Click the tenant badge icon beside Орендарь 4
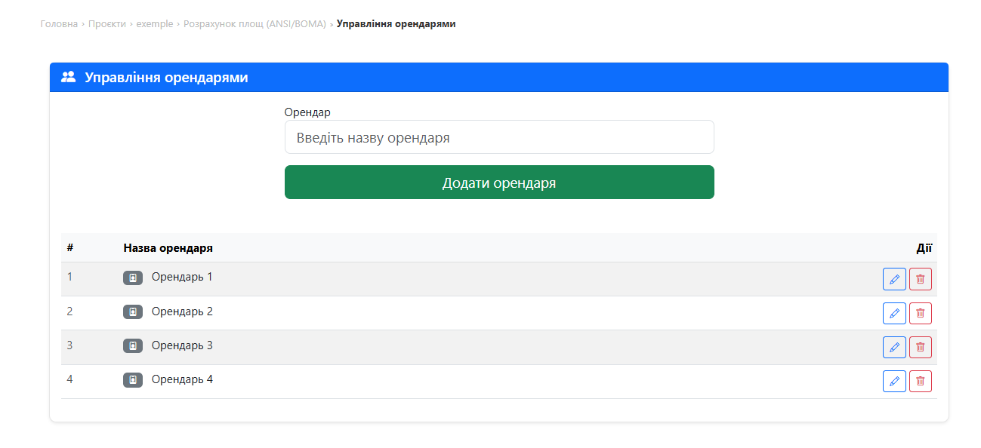This screenshot has height=448, width=981. point(133,379)
